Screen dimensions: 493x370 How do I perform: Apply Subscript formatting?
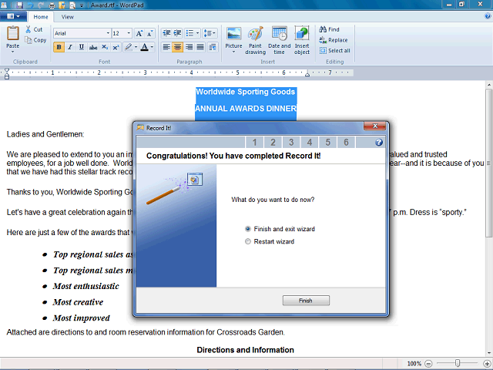[105, 47]
